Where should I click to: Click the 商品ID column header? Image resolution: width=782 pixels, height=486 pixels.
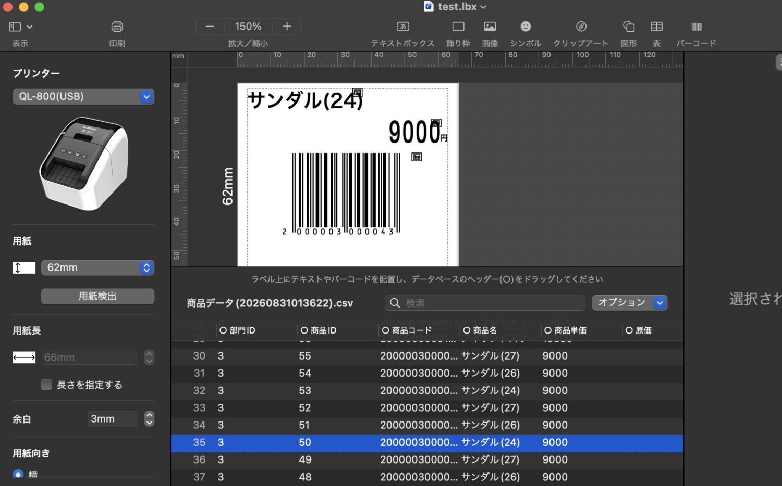pos(319,330)
